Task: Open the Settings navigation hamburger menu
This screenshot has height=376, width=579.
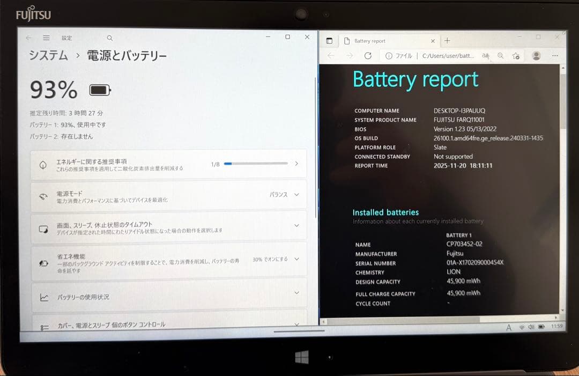Action: pos(47,38)
